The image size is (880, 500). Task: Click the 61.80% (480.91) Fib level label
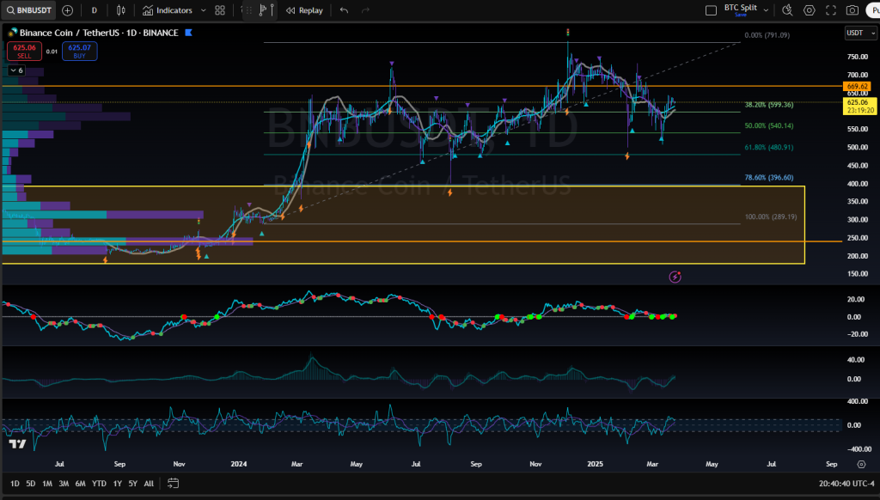point(769,148)
